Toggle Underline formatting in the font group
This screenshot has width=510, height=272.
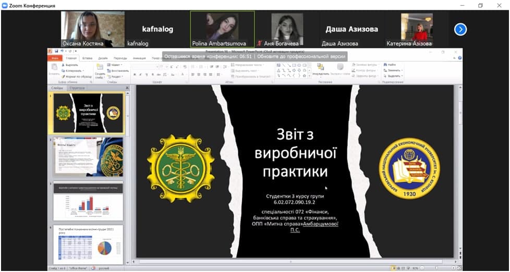tap(147, 75)
